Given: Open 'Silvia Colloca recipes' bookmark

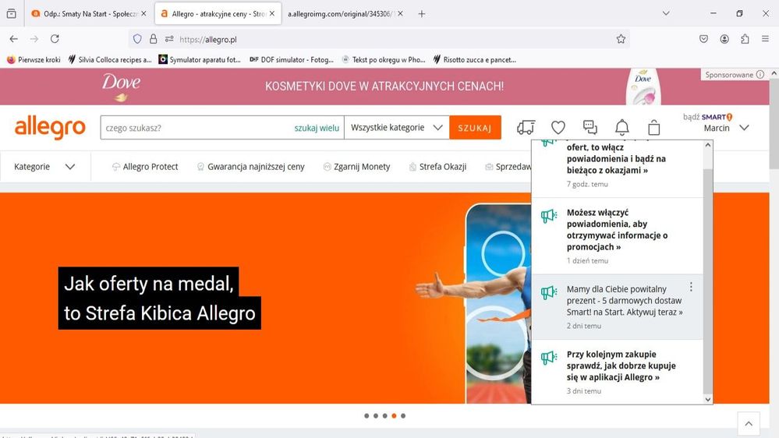Looking at the screenshot, I should tap(110, 59).
